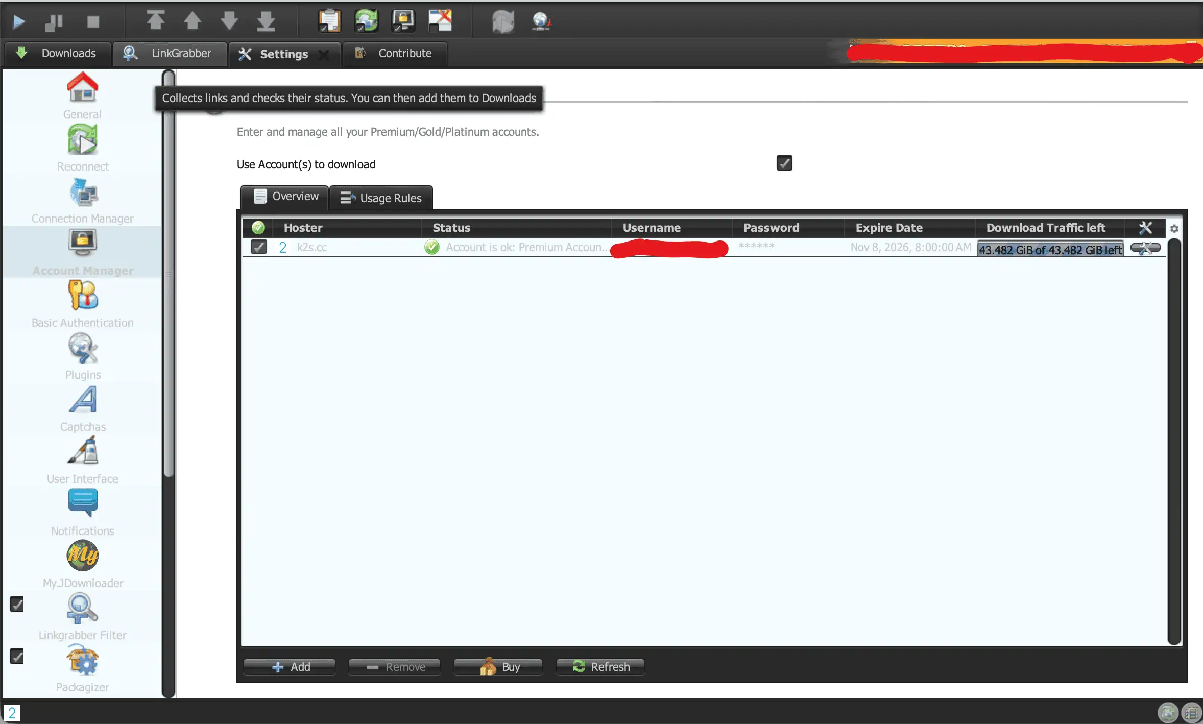
Task: Toggle silent mode toolbar icon
Action: (440, 21)
